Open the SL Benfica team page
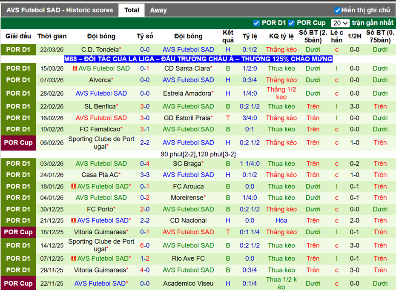396x290 pixels. tap(100, 107)
